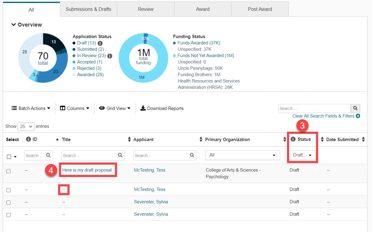The width and height of the screenshot is (372, 232).
Task: Click the magnifier in the global search box
Action: (x=355, y=108)
